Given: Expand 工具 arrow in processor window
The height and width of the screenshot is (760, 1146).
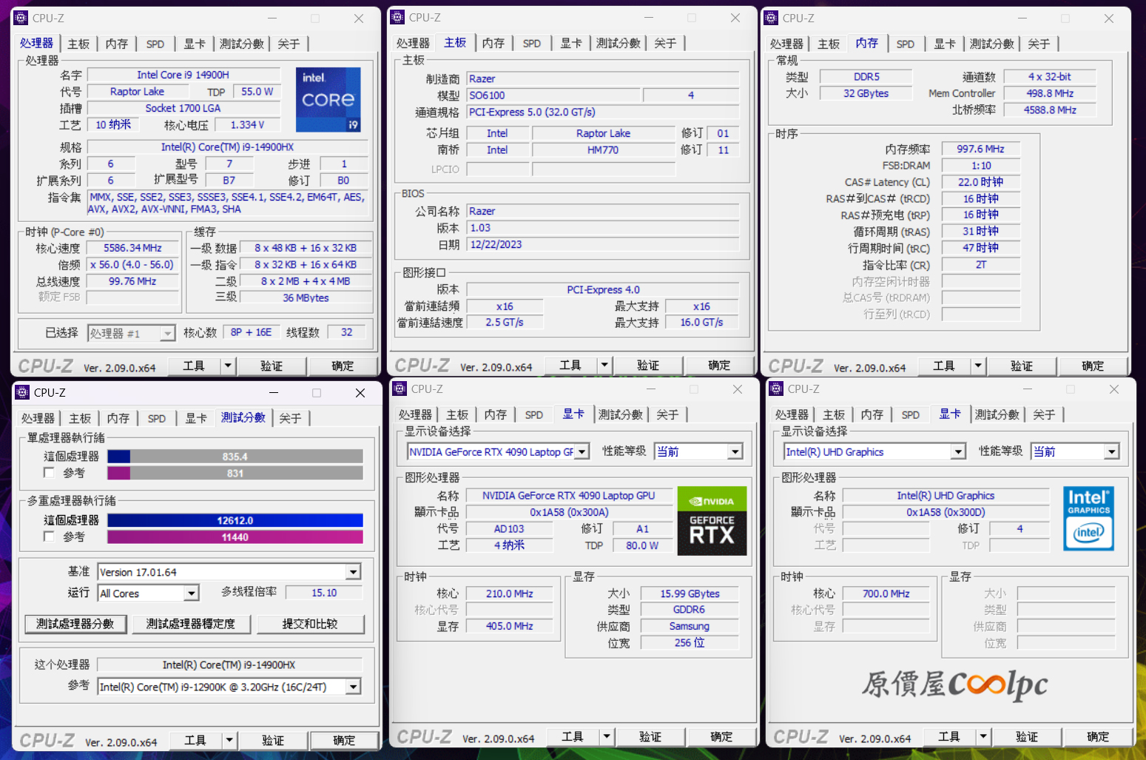Looking at the screenshot, I should (x=228, y=366).
